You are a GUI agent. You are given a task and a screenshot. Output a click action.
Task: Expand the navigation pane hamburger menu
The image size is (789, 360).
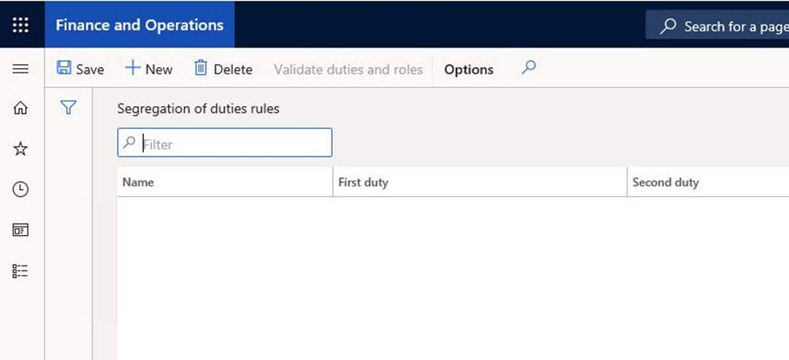click(20, 69)
